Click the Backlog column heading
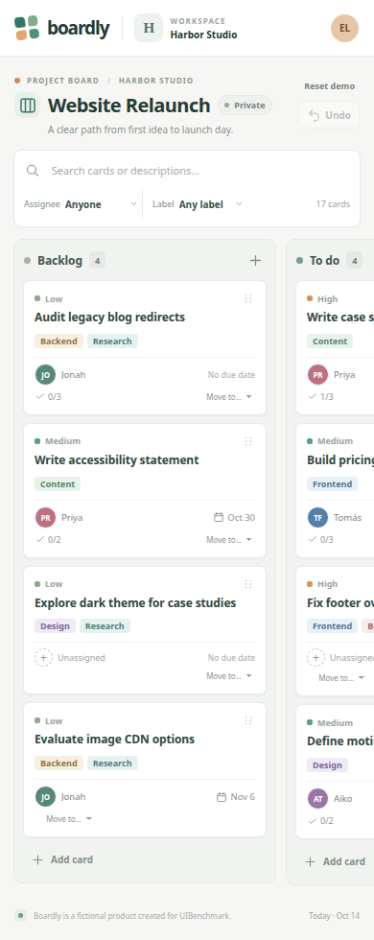This screenshot has height=940, width=374. [59, 260]
